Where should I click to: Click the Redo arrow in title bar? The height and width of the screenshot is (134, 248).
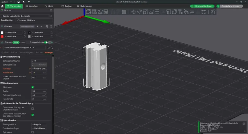pos(29,2)
